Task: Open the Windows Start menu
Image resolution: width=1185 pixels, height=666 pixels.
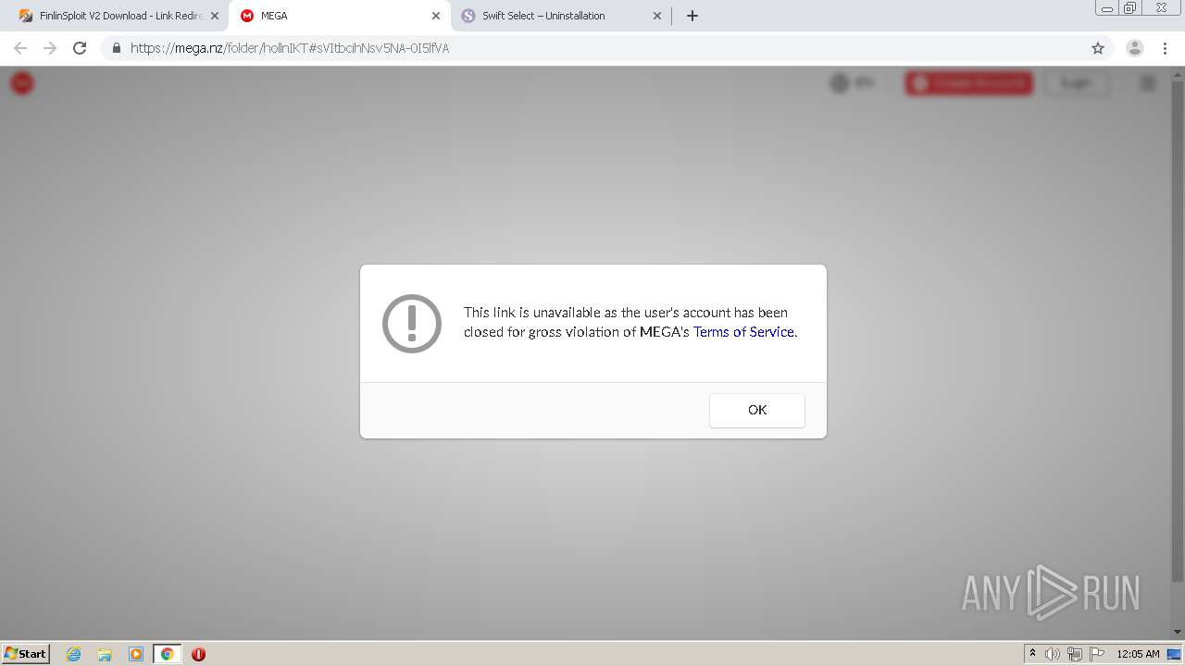Action: click(x=25, y=653)
